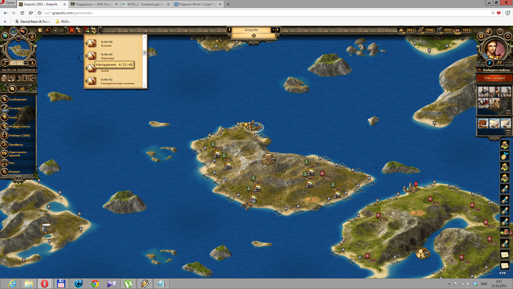Open notes scroll and quill icon

(x=41, y=30)
